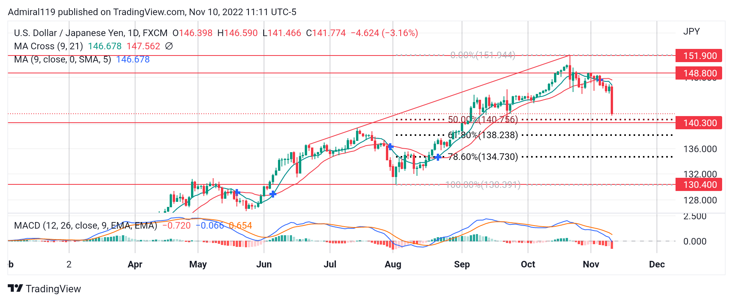The height and width of the screenshot is (302, 733).
Task: Select the red 140.300 price label
Action: pyautogui.click(x=698, y=123)
